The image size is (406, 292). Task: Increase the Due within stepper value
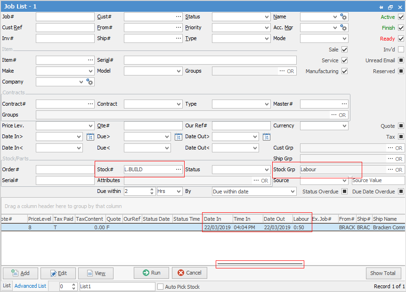[x=152, y=190]
